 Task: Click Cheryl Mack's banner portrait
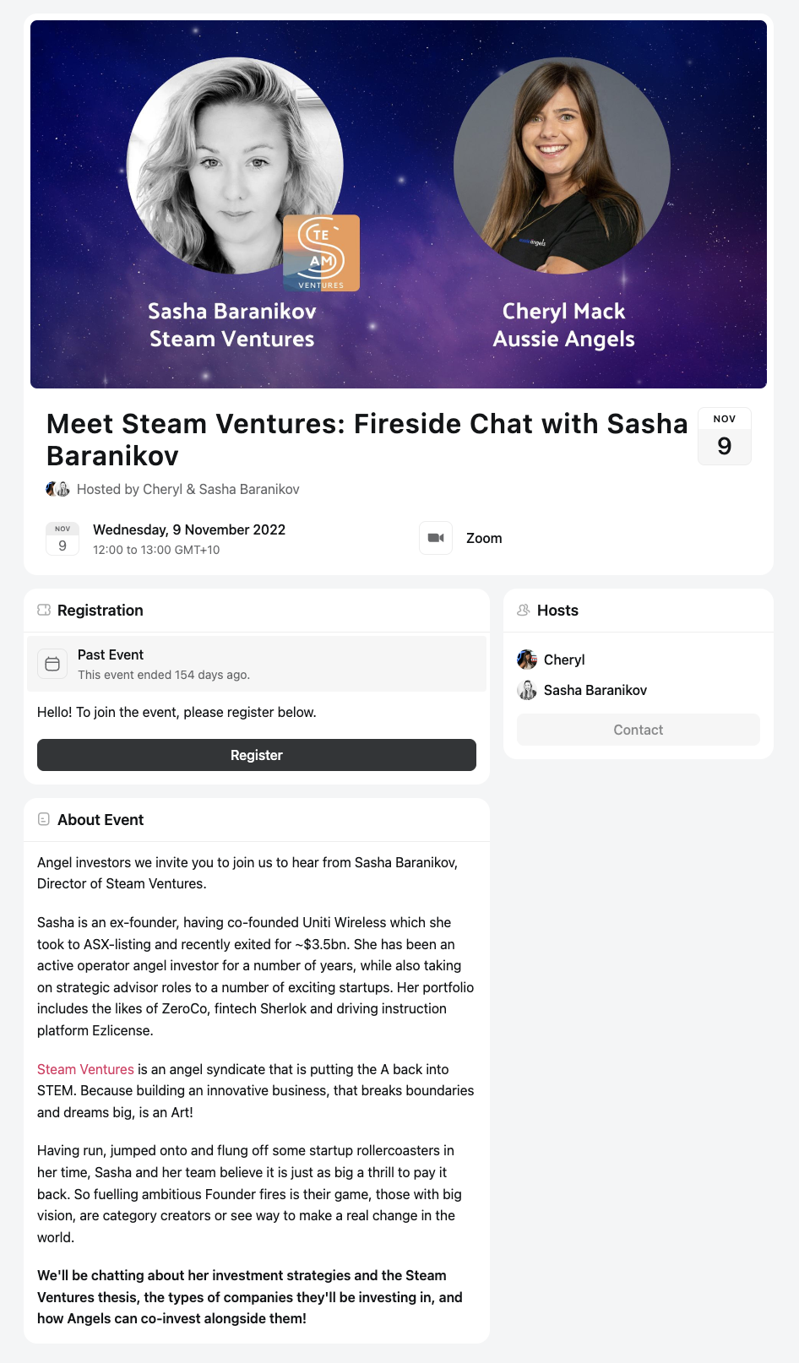point(563,166)
